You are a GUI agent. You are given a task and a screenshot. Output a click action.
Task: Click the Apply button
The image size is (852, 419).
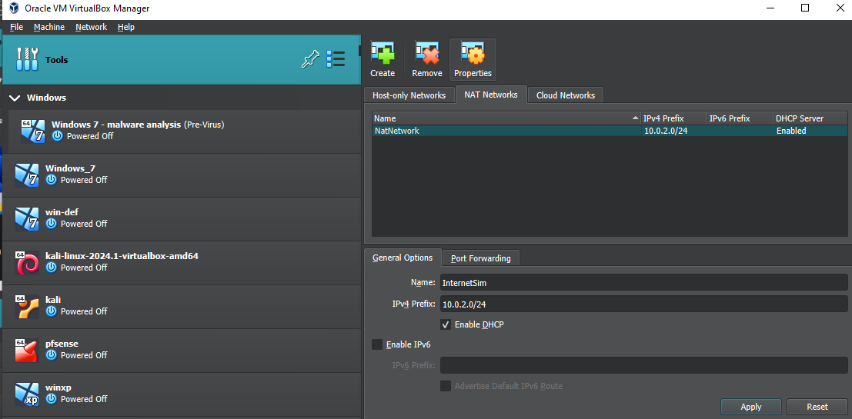751,407
